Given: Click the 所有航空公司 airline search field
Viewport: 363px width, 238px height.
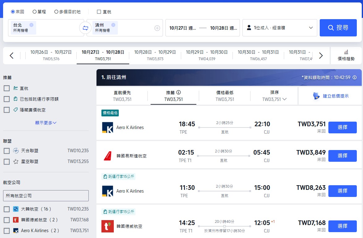Looking at the screenshot, I should pyautogui.click(x=46, y=196).
